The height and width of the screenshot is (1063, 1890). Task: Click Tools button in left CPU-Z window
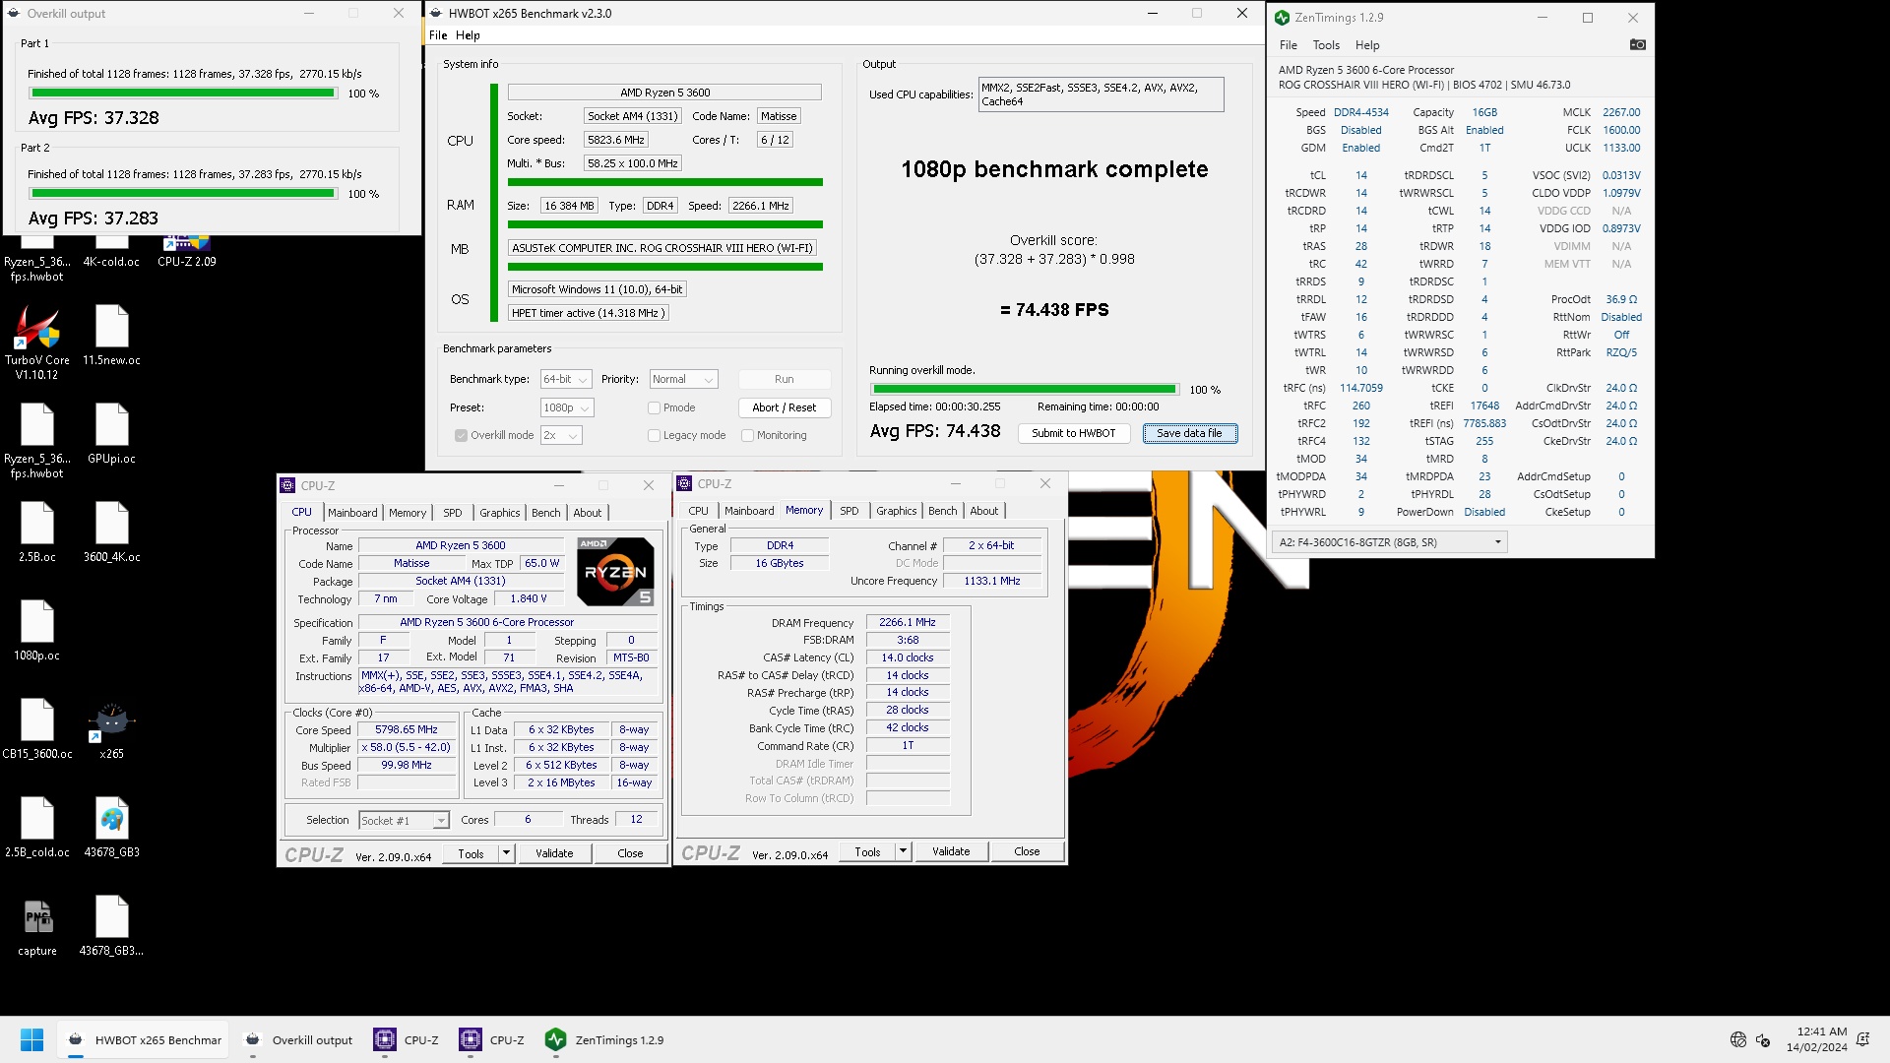471,853
